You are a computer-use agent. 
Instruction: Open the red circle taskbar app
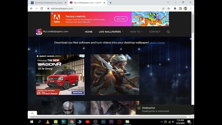119,122
